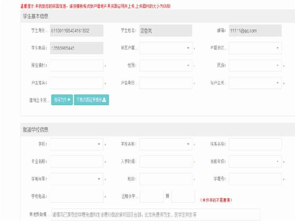Click the 其他资助情况 text field
Viewport: 295px width, 221px height.
click(x=156, y=215)
